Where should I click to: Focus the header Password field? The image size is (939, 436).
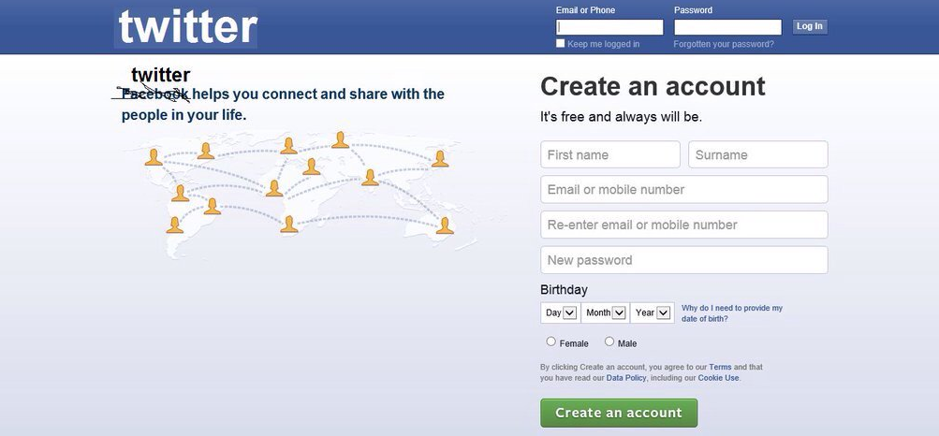[727, 27]
